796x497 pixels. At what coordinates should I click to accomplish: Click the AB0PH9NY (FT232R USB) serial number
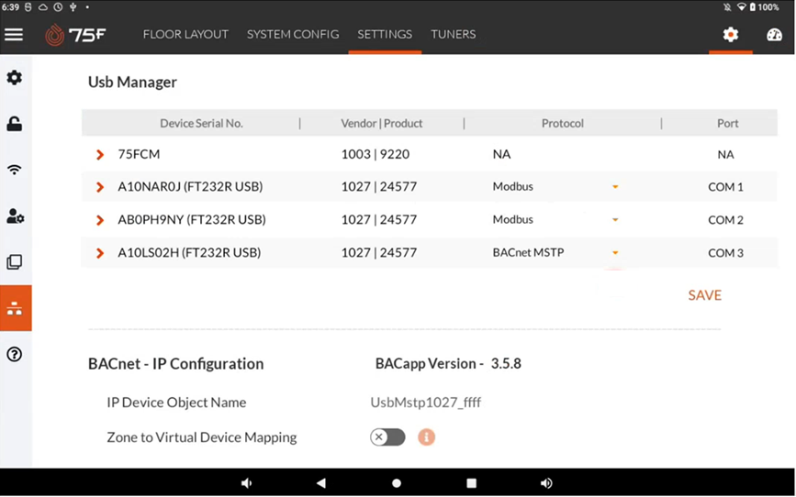[192, 219]
